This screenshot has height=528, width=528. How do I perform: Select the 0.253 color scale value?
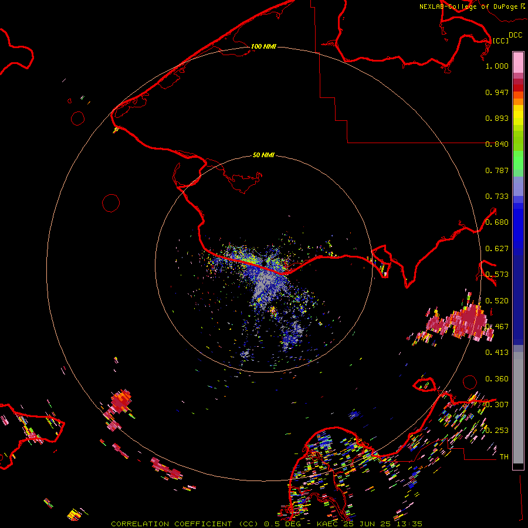497,431
